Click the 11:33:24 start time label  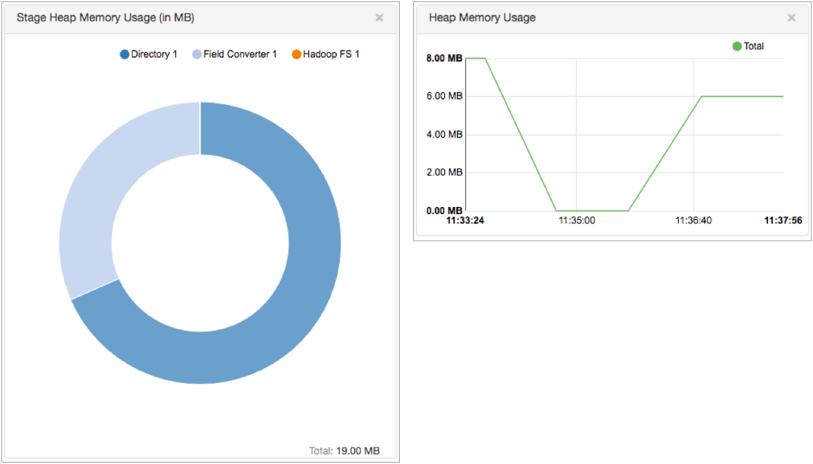465,221
